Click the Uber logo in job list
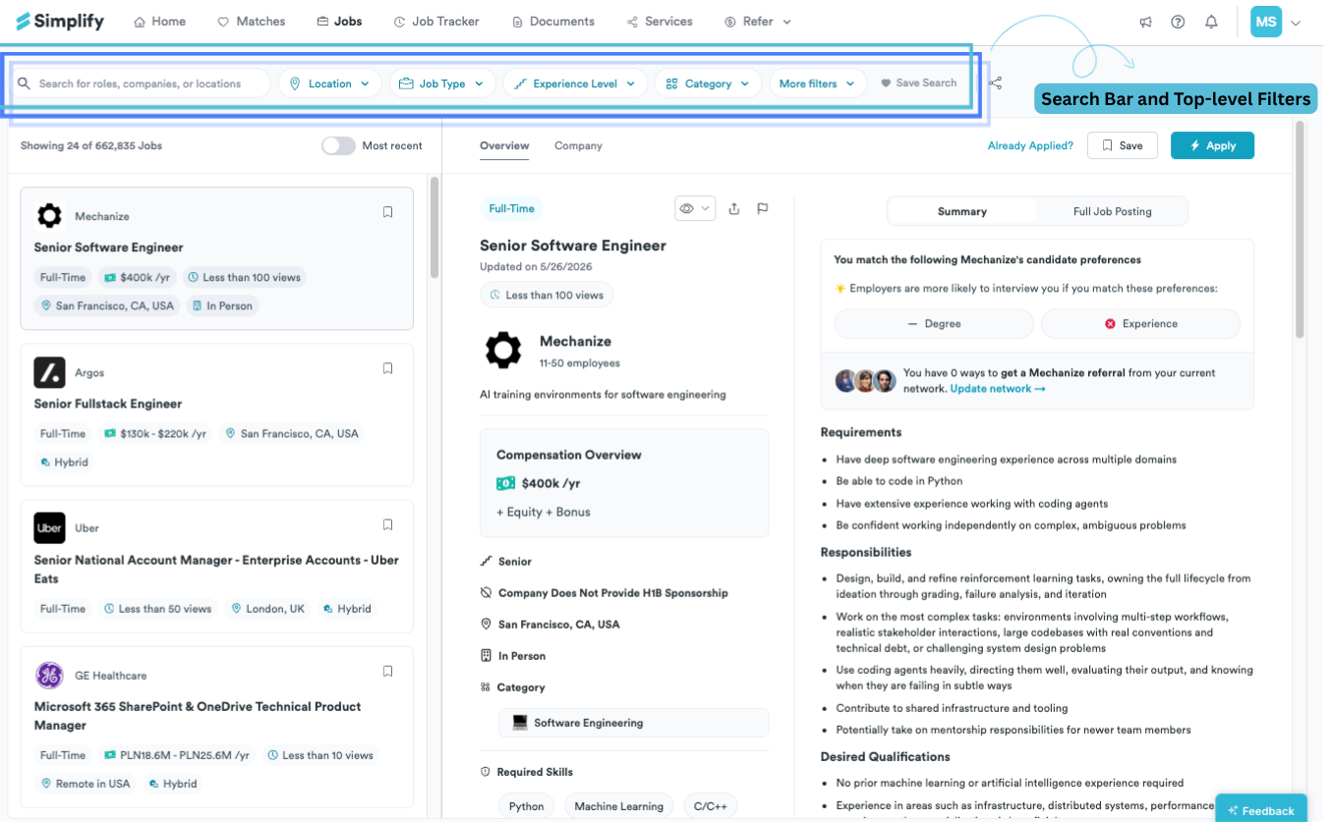The width and height of the screenshot is (1332, 822). [x=49, y=527]
